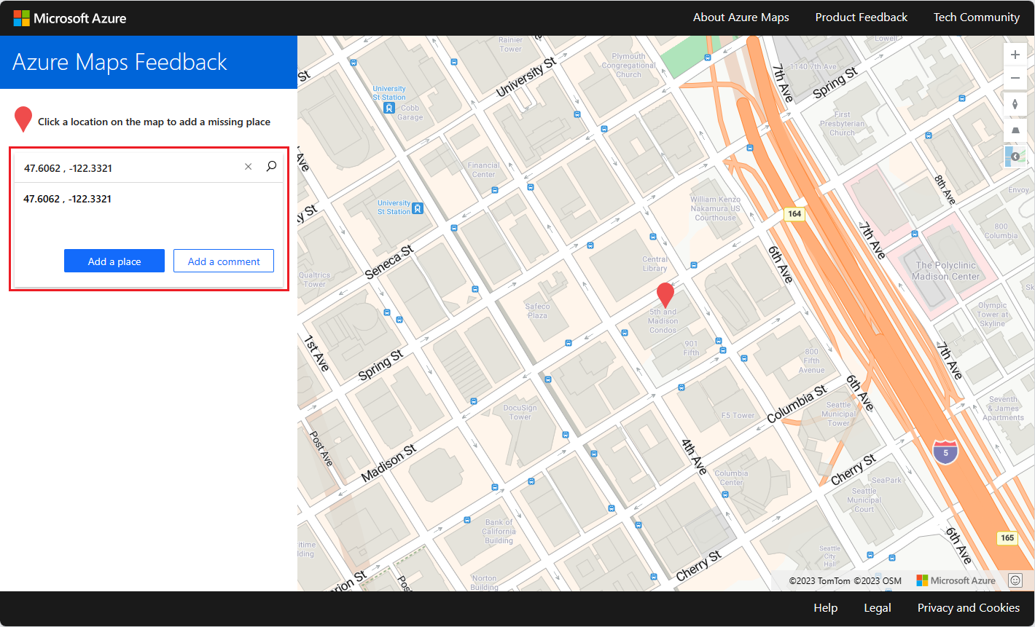Click the map pitch control
The height and width of the screenshot is (627, 1035).
1015,130
